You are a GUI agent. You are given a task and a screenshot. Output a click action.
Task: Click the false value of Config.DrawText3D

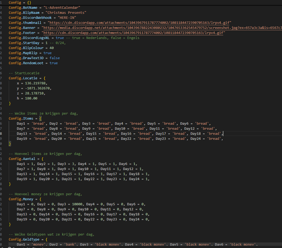coord(55,58)
